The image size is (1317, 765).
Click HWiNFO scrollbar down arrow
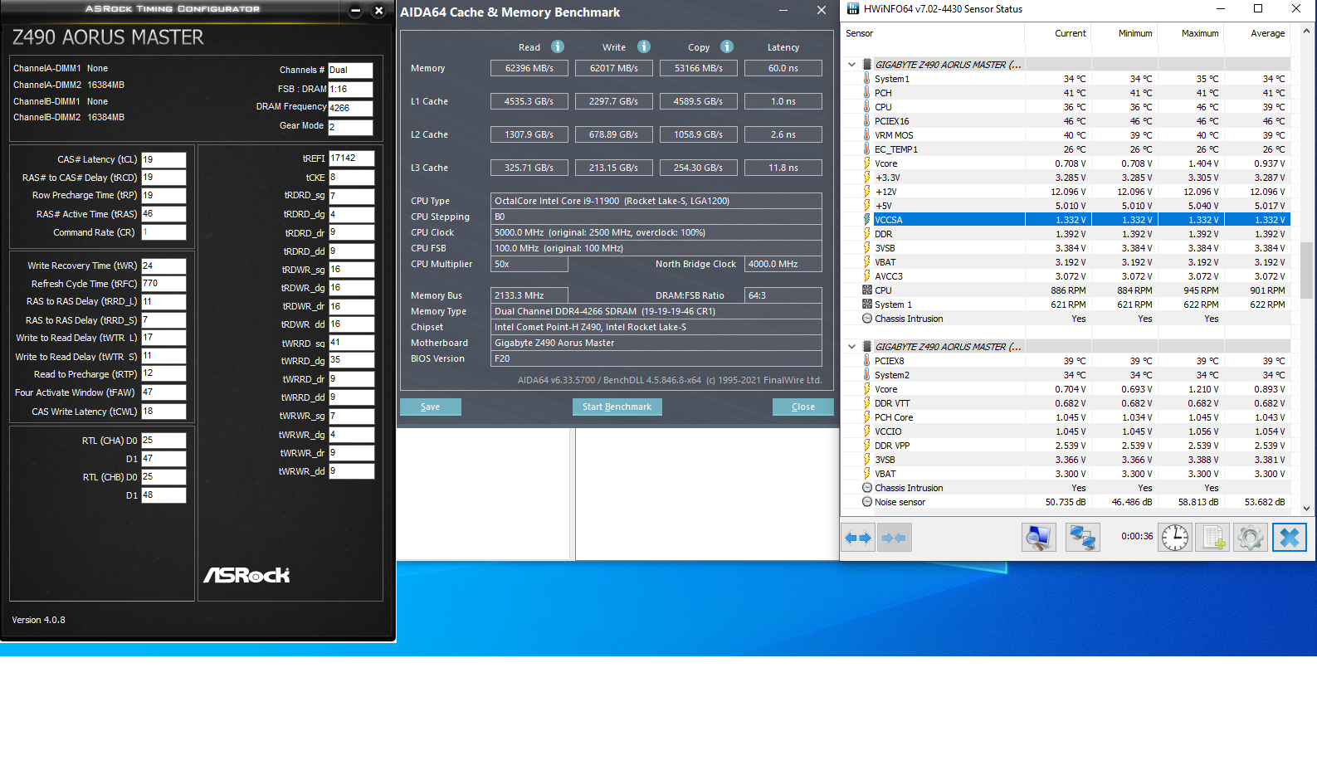(x=1307, y=508)
